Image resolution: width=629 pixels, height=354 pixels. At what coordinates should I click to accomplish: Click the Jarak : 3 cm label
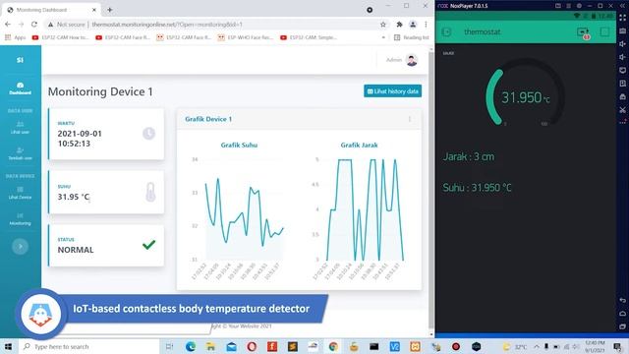coord(469,156)
